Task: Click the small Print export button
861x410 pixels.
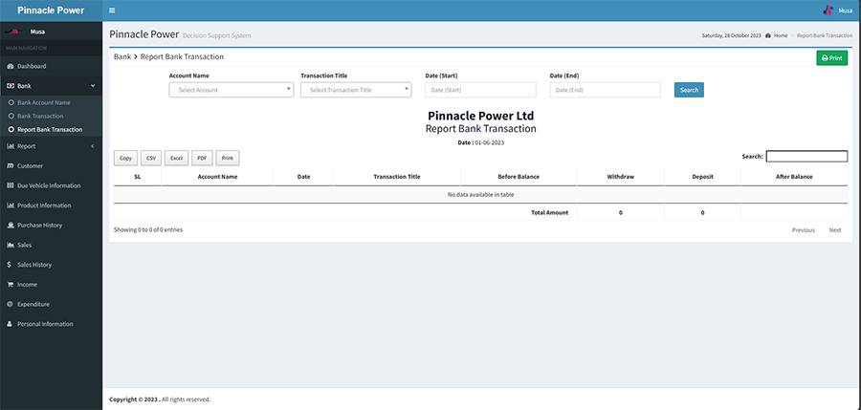Action: pos(228,158)
